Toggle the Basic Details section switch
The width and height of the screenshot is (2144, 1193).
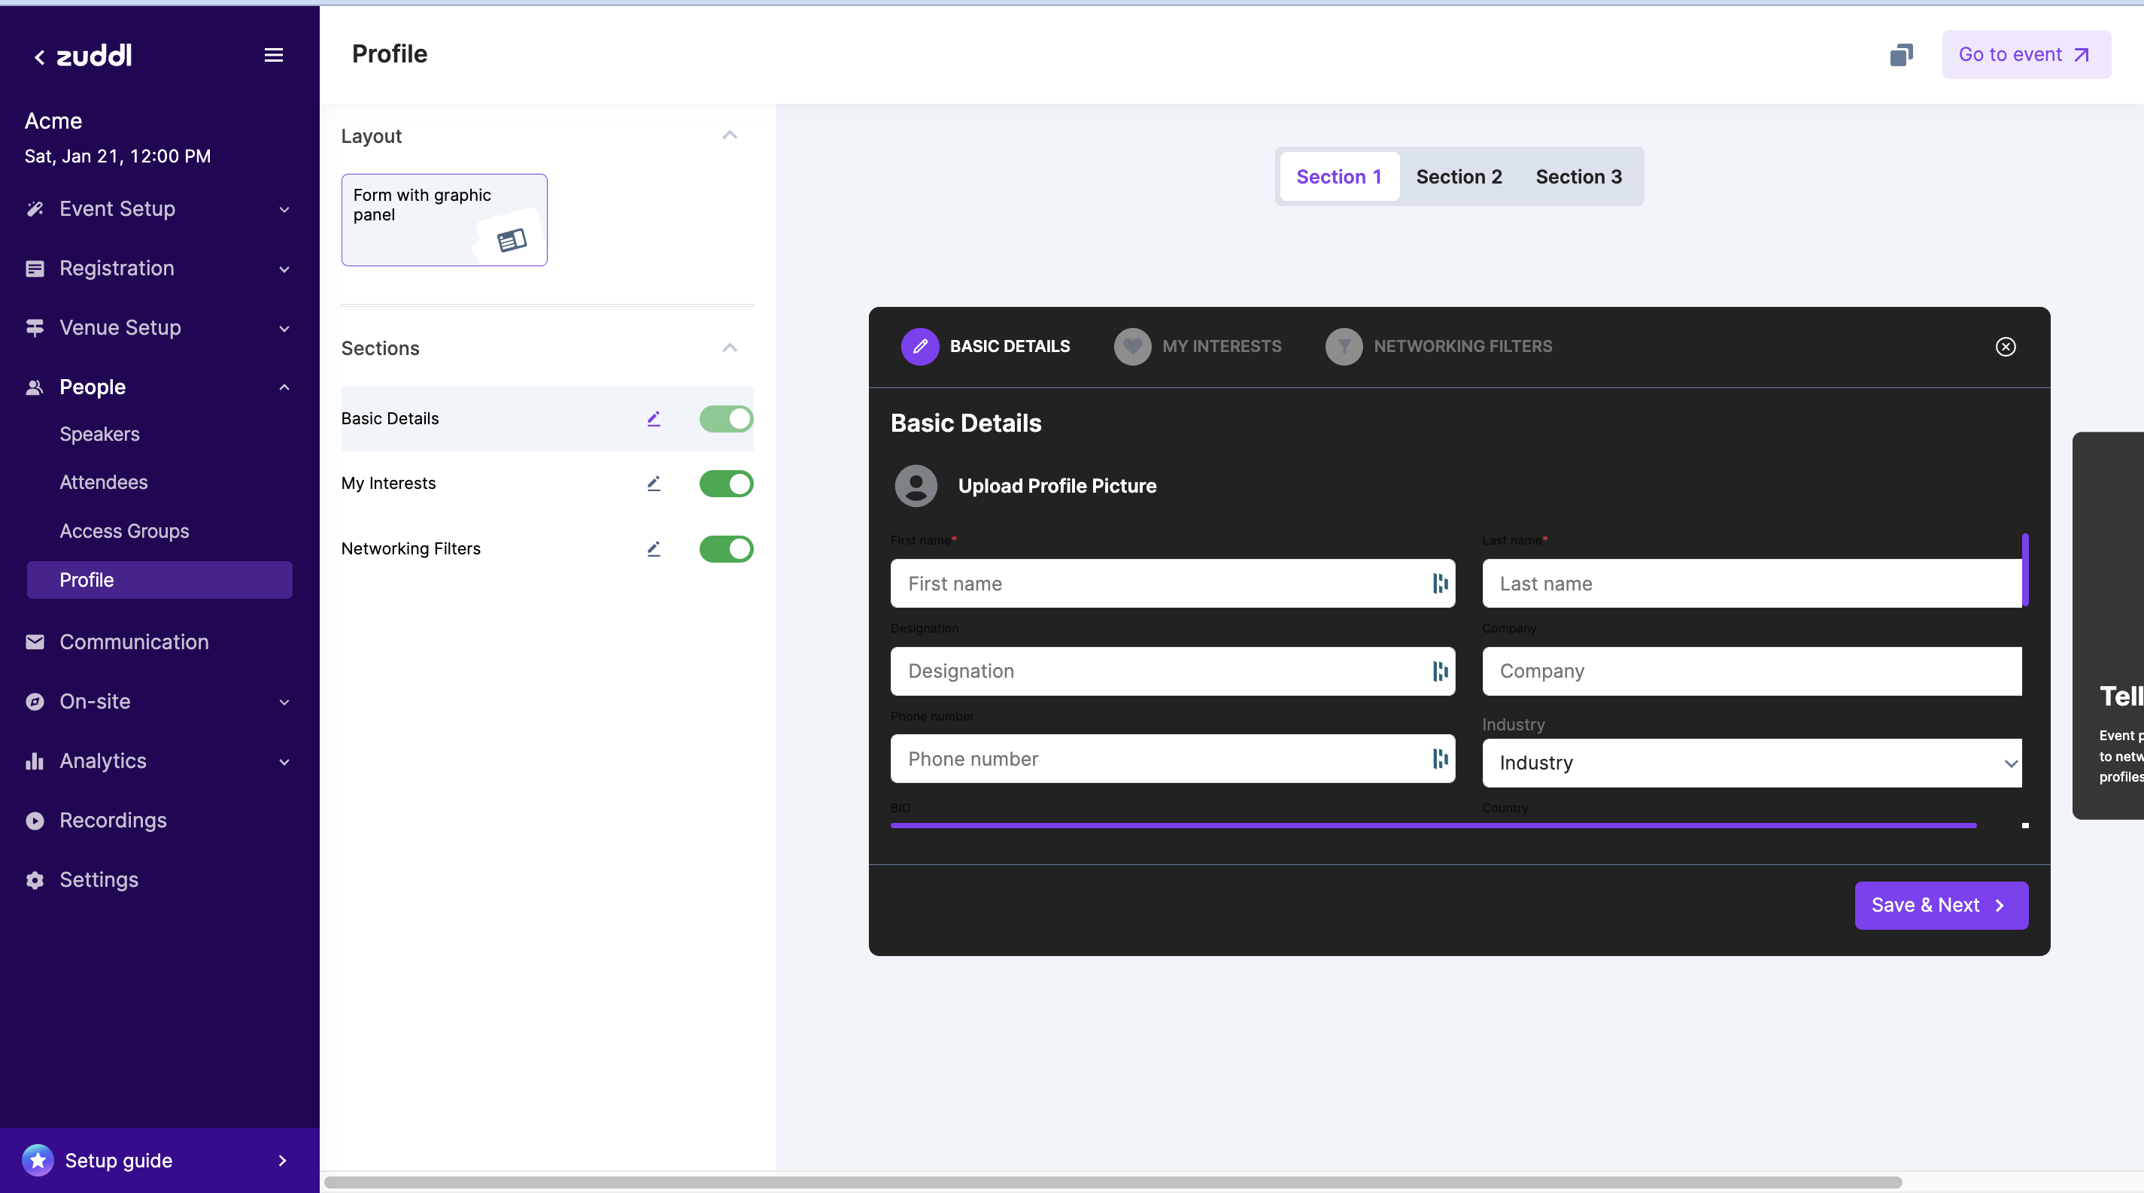coord(726,418)
